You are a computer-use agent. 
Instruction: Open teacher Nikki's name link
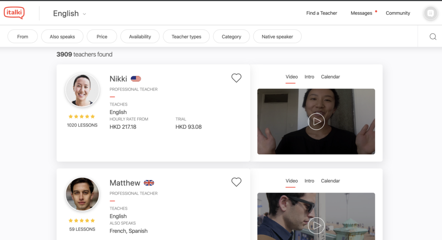tap(118, 79)
